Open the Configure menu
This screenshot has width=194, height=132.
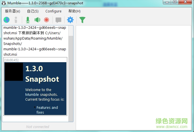(x=53, y=11)
